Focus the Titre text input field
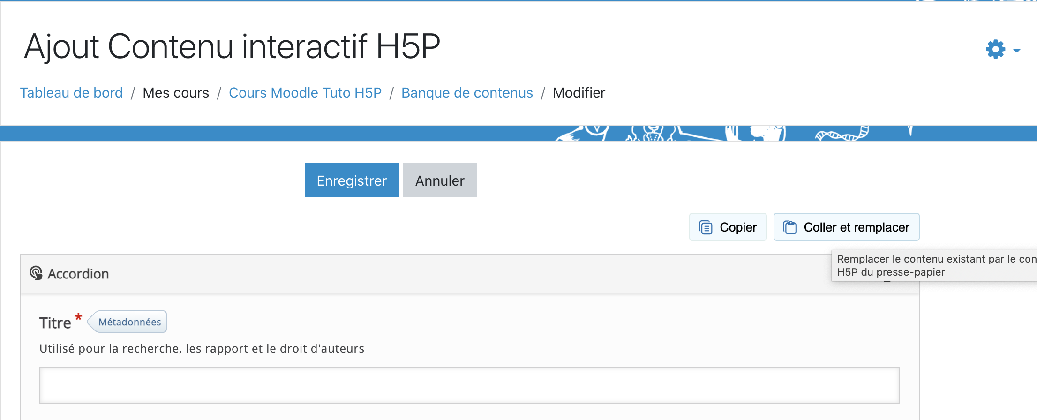The width and height of the screenshot is (1037, 420). [x=469, y=385]
